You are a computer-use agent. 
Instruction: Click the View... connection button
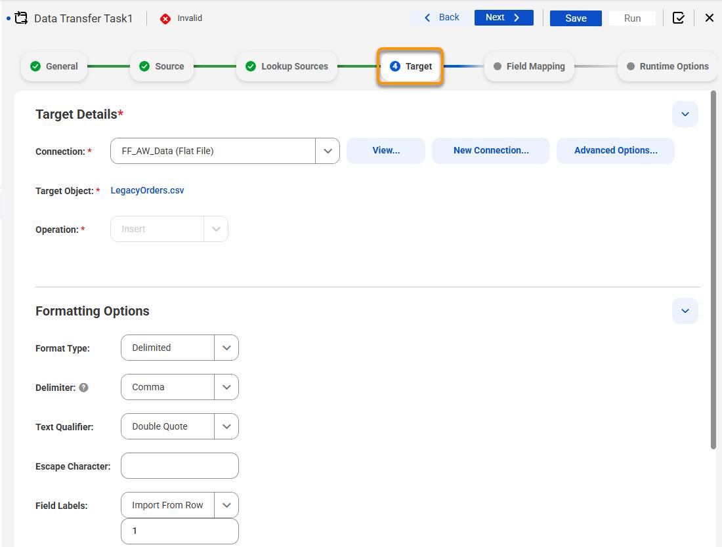(386, 150)
